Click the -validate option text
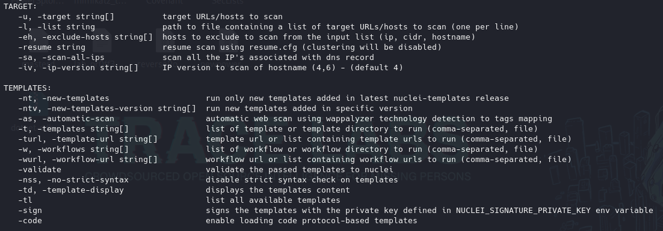Image resolution: width=663 pixels, height=231 pixels. [x=40, y=169]
